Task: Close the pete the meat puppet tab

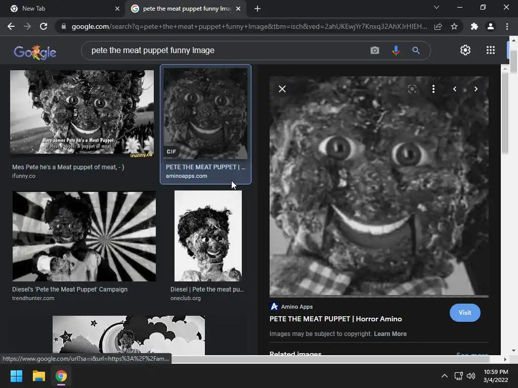Action: click(238, 9)
